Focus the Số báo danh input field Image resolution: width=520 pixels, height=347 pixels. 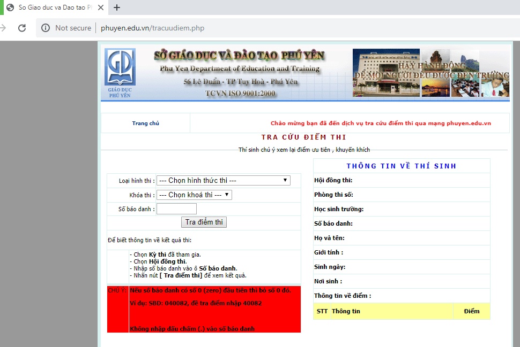tap(176, 209)
